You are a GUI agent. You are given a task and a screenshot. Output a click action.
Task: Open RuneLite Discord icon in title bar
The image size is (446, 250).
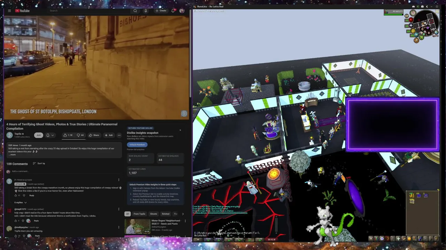[414, 7]
